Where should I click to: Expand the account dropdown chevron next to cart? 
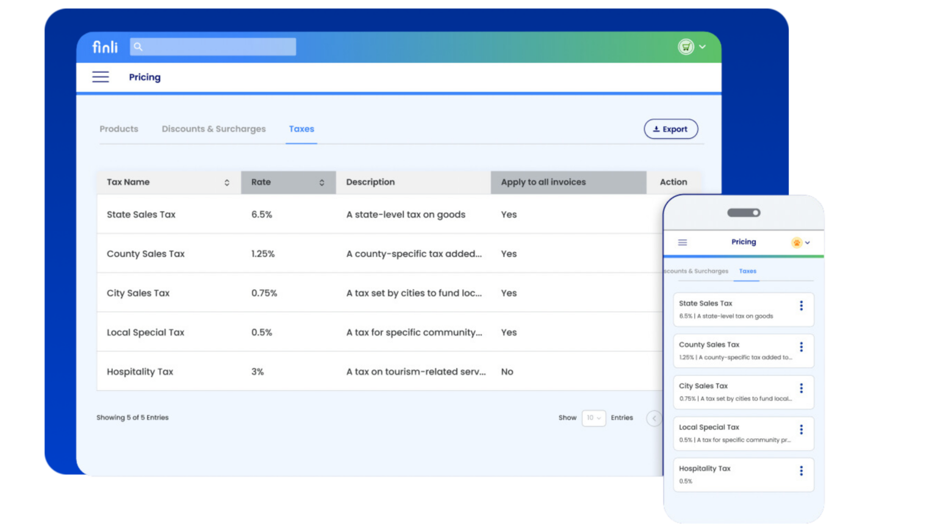coord(702,46)
